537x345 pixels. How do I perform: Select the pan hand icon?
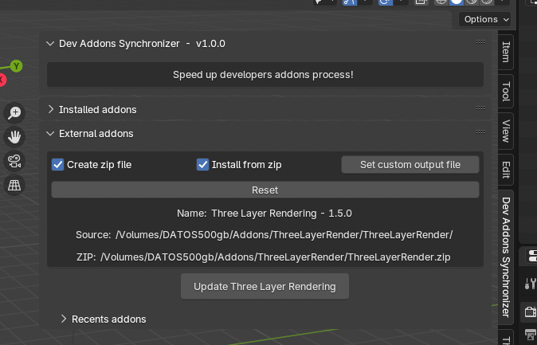tap(14, 136)
